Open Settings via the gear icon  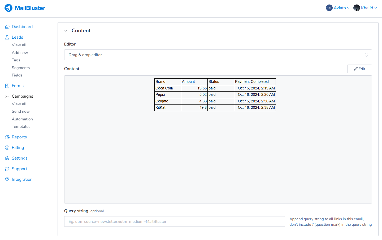7,158
